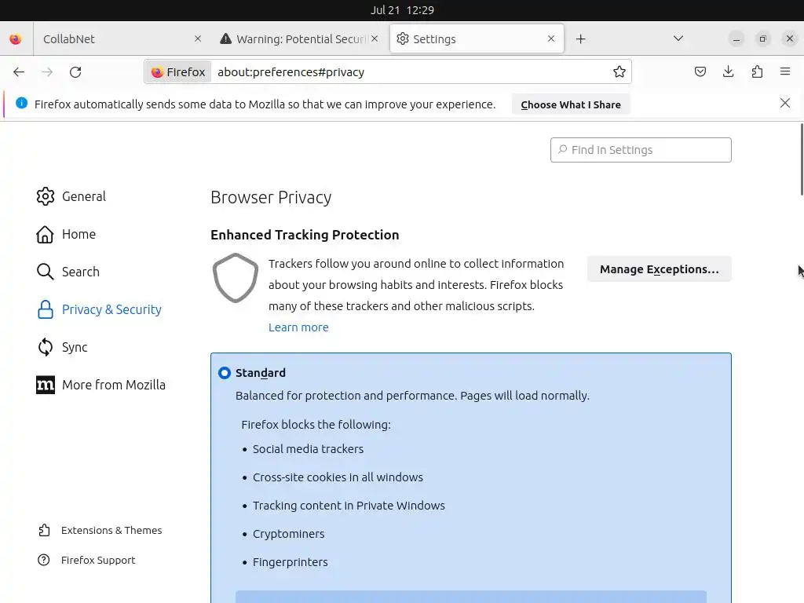Open Extensions & Themes link
804x603 pixels.
click(111, 531)
